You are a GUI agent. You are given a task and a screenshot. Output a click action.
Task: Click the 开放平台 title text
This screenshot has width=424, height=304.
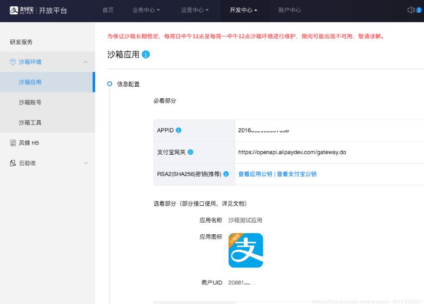53,10
